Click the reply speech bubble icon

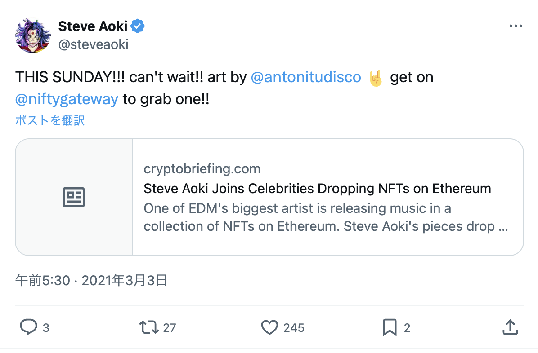point(28,327)
